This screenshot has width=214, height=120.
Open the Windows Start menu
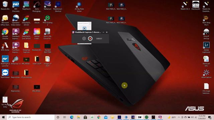click(3, 117)
